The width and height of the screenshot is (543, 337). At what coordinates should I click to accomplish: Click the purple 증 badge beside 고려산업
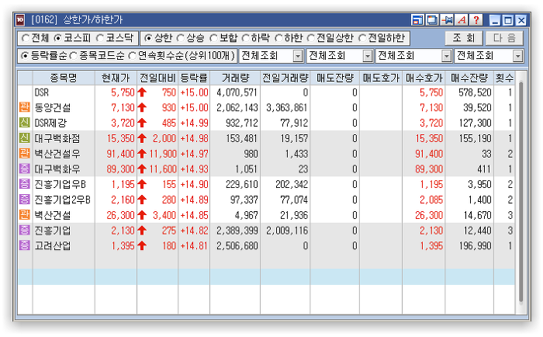[x=25, y=245]
